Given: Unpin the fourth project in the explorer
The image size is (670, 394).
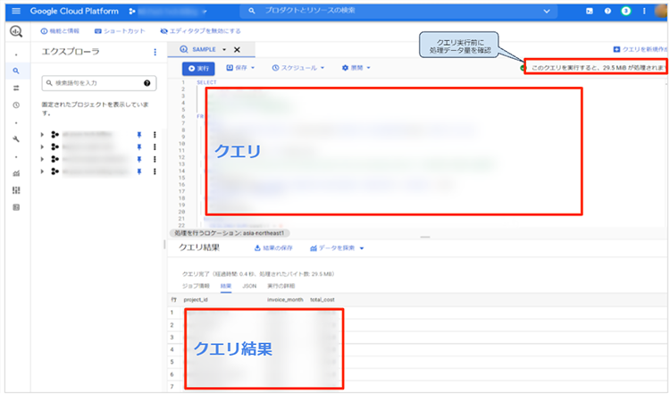Looking at the screenshot, I should coord(138,172).
